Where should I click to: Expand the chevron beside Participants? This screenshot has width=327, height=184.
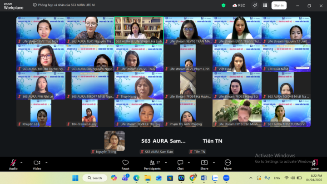point(166,163)
